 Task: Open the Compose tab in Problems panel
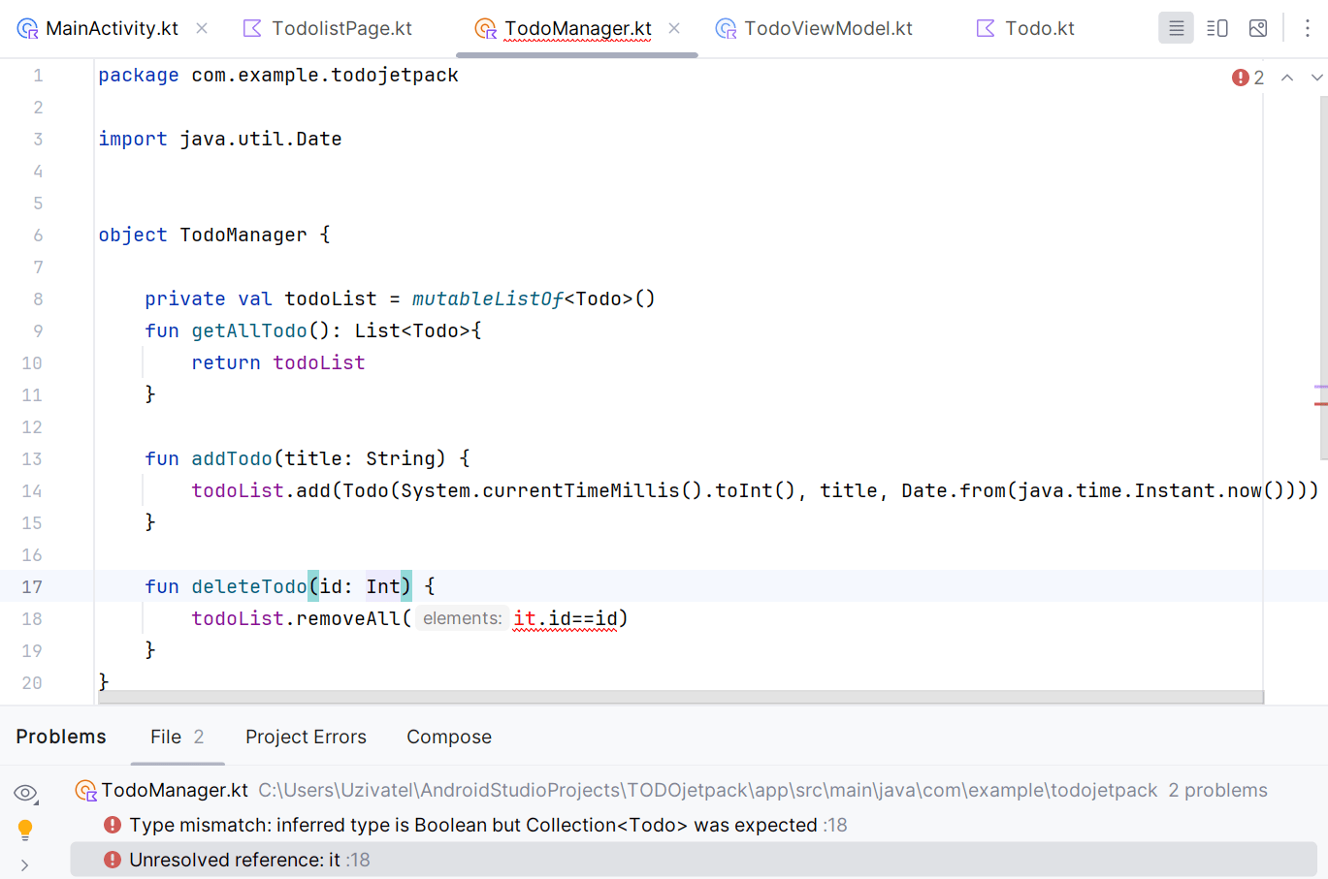(x=448, y=737)
